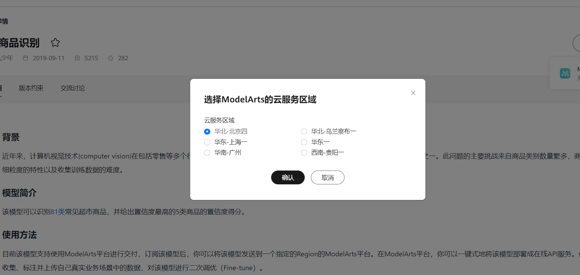Open the 版本约束 tab
This screenshot has width=580, height=275.
(31, 88)
